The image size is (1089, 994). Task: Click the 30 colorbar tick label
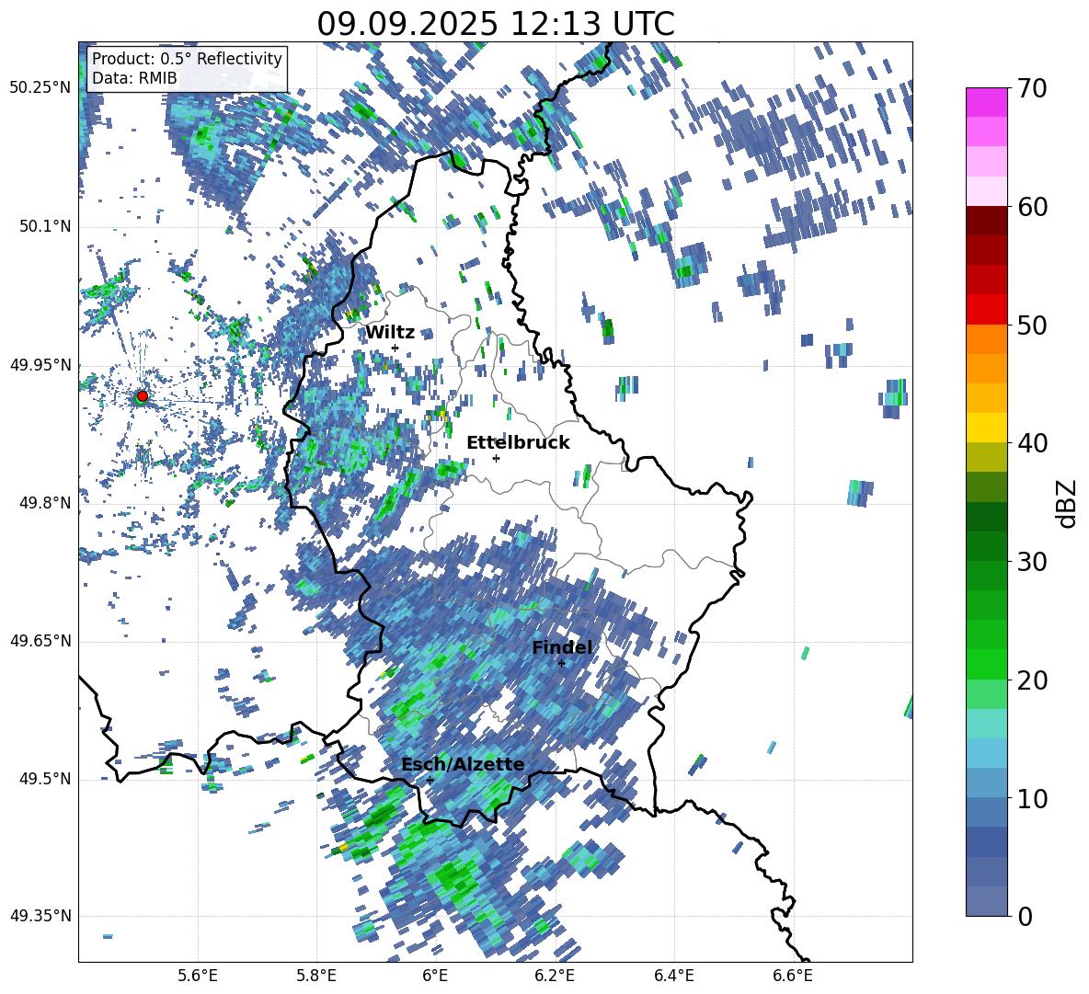(x=1033, y=562)
